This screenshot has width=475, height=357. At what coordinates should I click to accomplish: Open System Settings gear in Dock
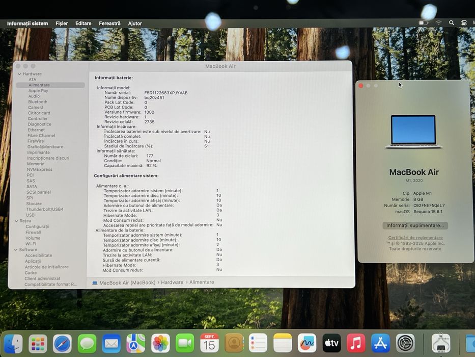tap(405, 343)
